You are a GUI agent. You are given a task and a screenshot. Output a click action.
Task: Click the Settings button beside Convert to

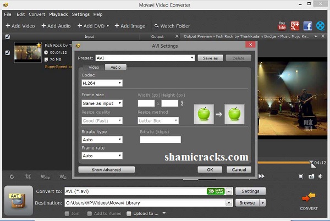[250, 191]
